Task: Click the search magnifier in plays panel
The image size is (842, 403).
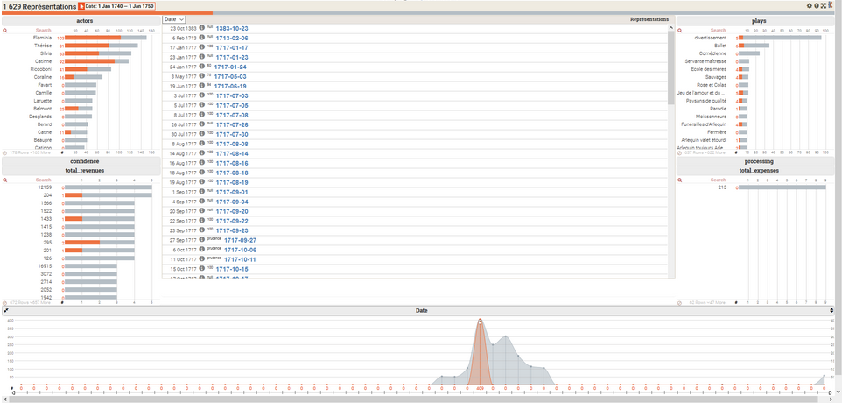Action: 679,31
